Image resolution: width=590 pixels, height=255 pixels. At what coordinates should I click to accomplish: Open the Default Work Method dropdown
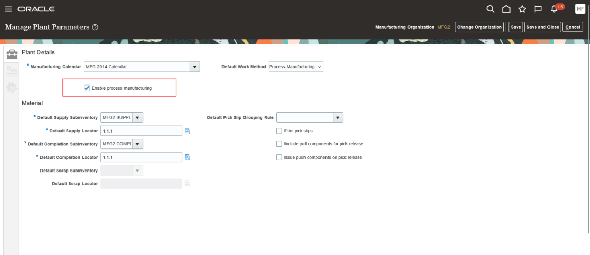click(x=296, y=67)
